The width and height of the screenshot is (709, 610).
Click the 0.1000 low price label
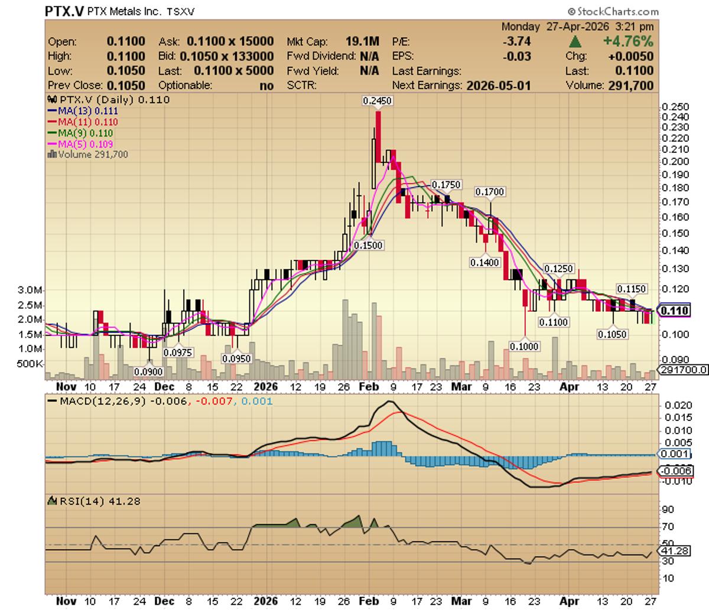(525, 346)
